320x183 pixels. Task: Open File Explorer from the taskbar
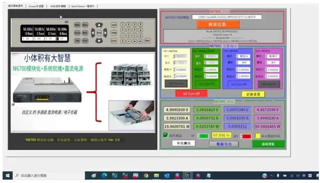click(156, 176)
